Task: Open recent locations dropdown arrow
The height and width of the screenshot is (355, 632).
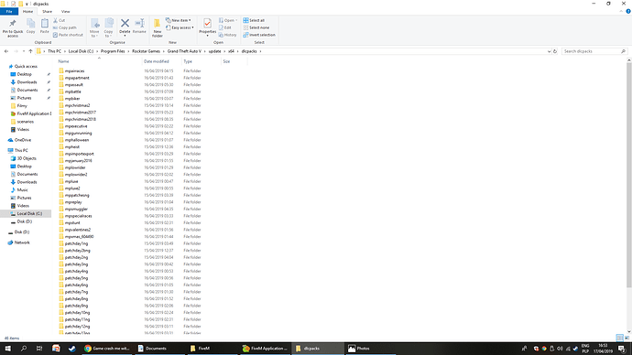Action: click(x=24, y=51)
